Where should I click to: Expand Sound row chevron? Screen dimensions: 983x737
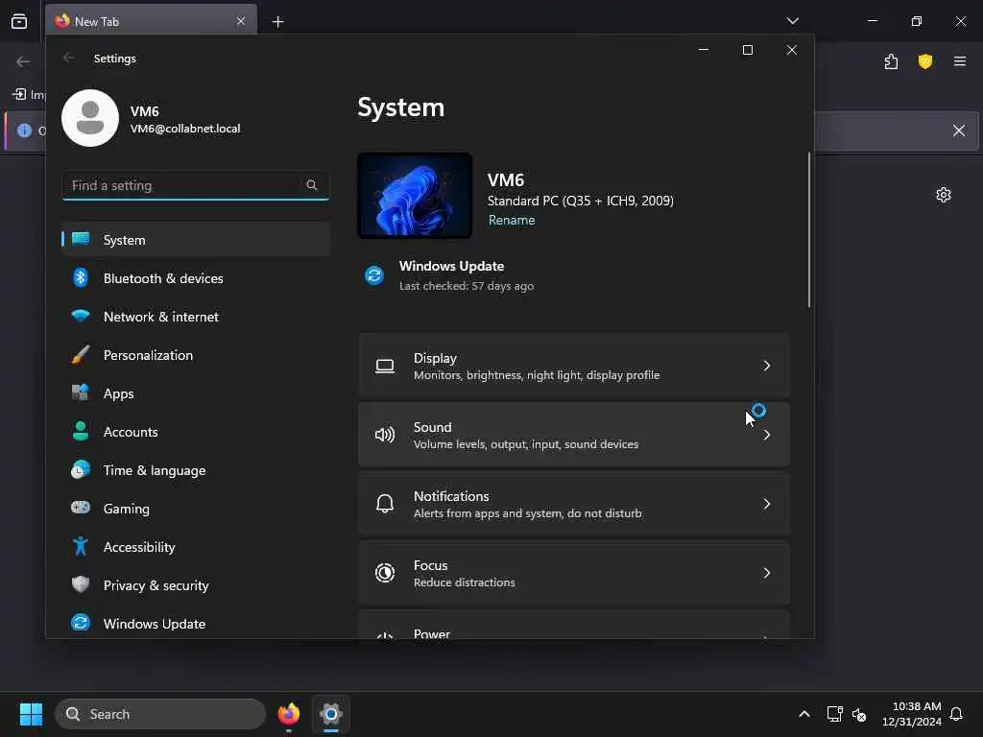coord(766,435)
